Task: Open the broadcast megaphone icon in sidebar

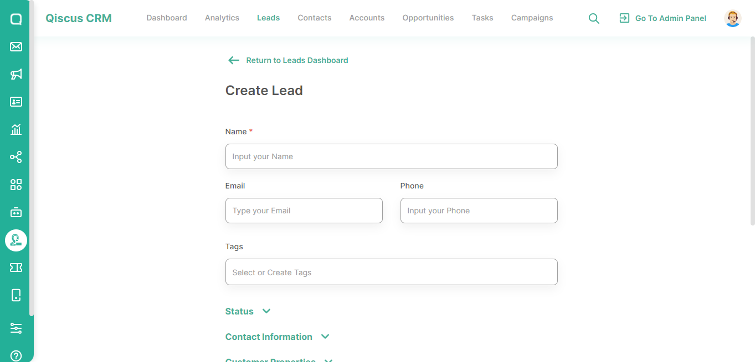Action: coord(16,74)
